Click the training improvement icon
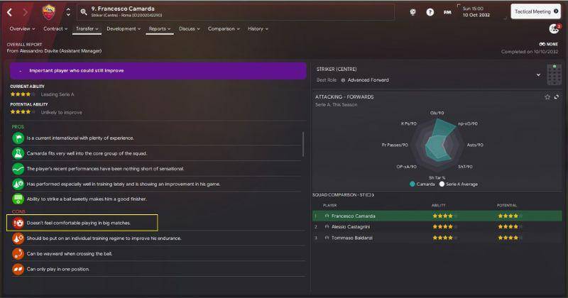Image resolution: width=568 pixels, height=298 pixels. click(x=18, y=184)
